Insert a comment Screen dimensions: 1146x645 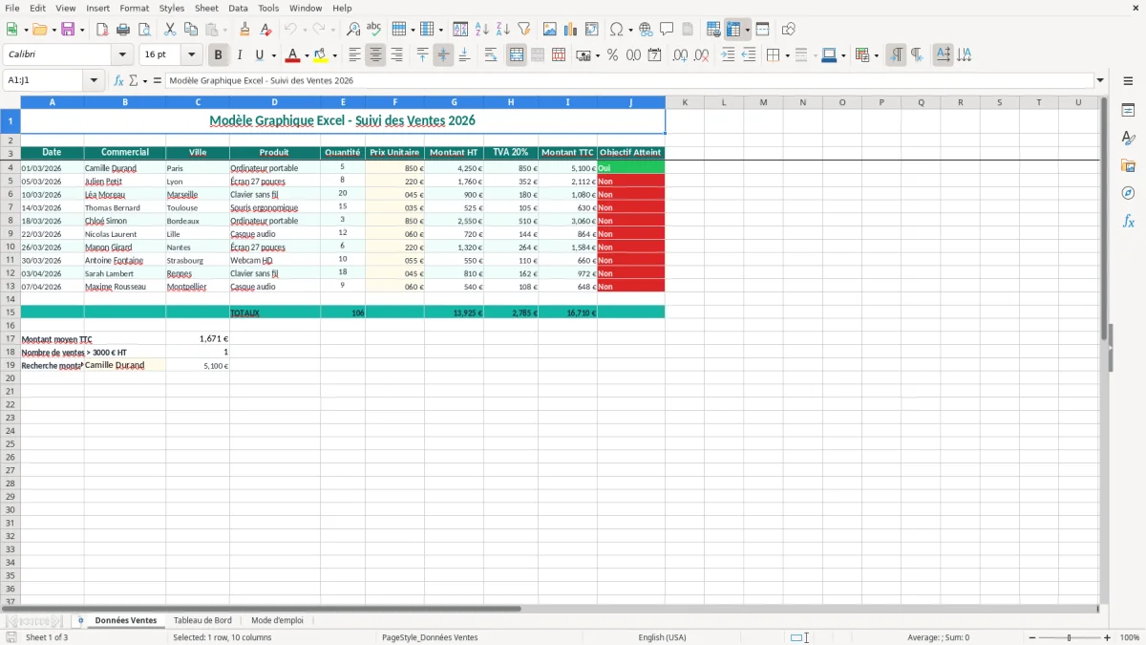point(667,30)
